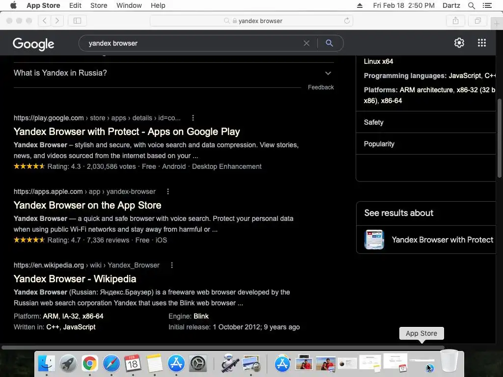
Task: Open the Help menu
Action: click(158, 5)
